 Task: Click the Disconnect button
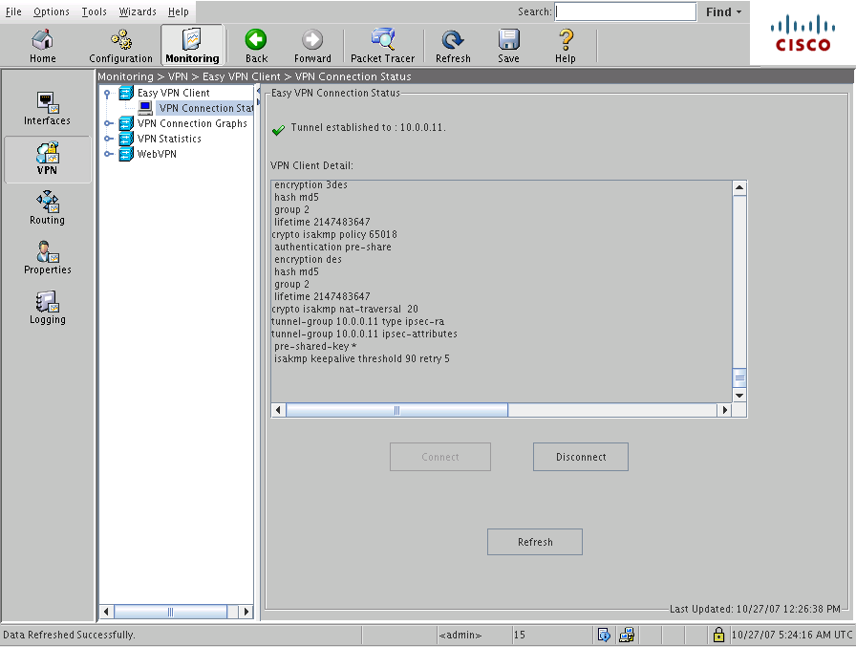coord(581,457)
